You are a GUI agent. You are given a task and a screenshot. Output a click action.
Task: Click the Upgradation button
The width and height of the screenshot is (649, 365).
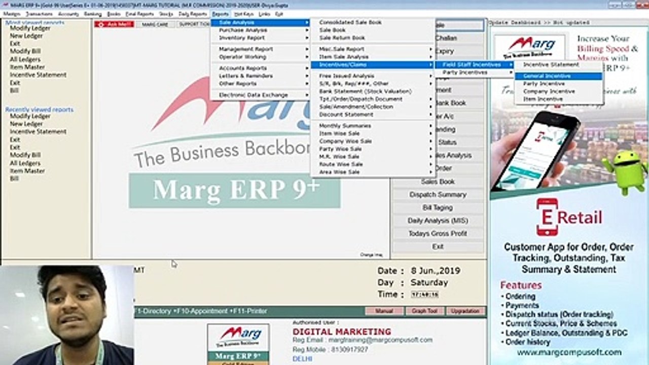(465, 311)
